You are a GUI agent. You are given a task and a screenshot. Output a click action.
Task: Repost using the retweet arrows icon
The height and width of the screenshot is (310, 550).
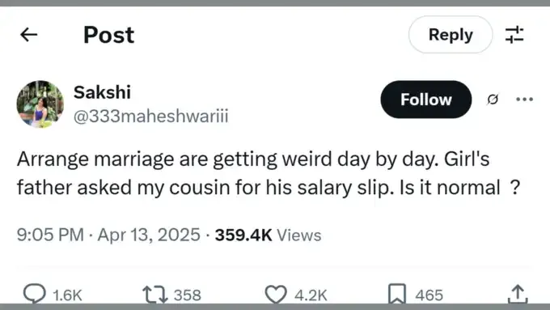coord(154,295)
